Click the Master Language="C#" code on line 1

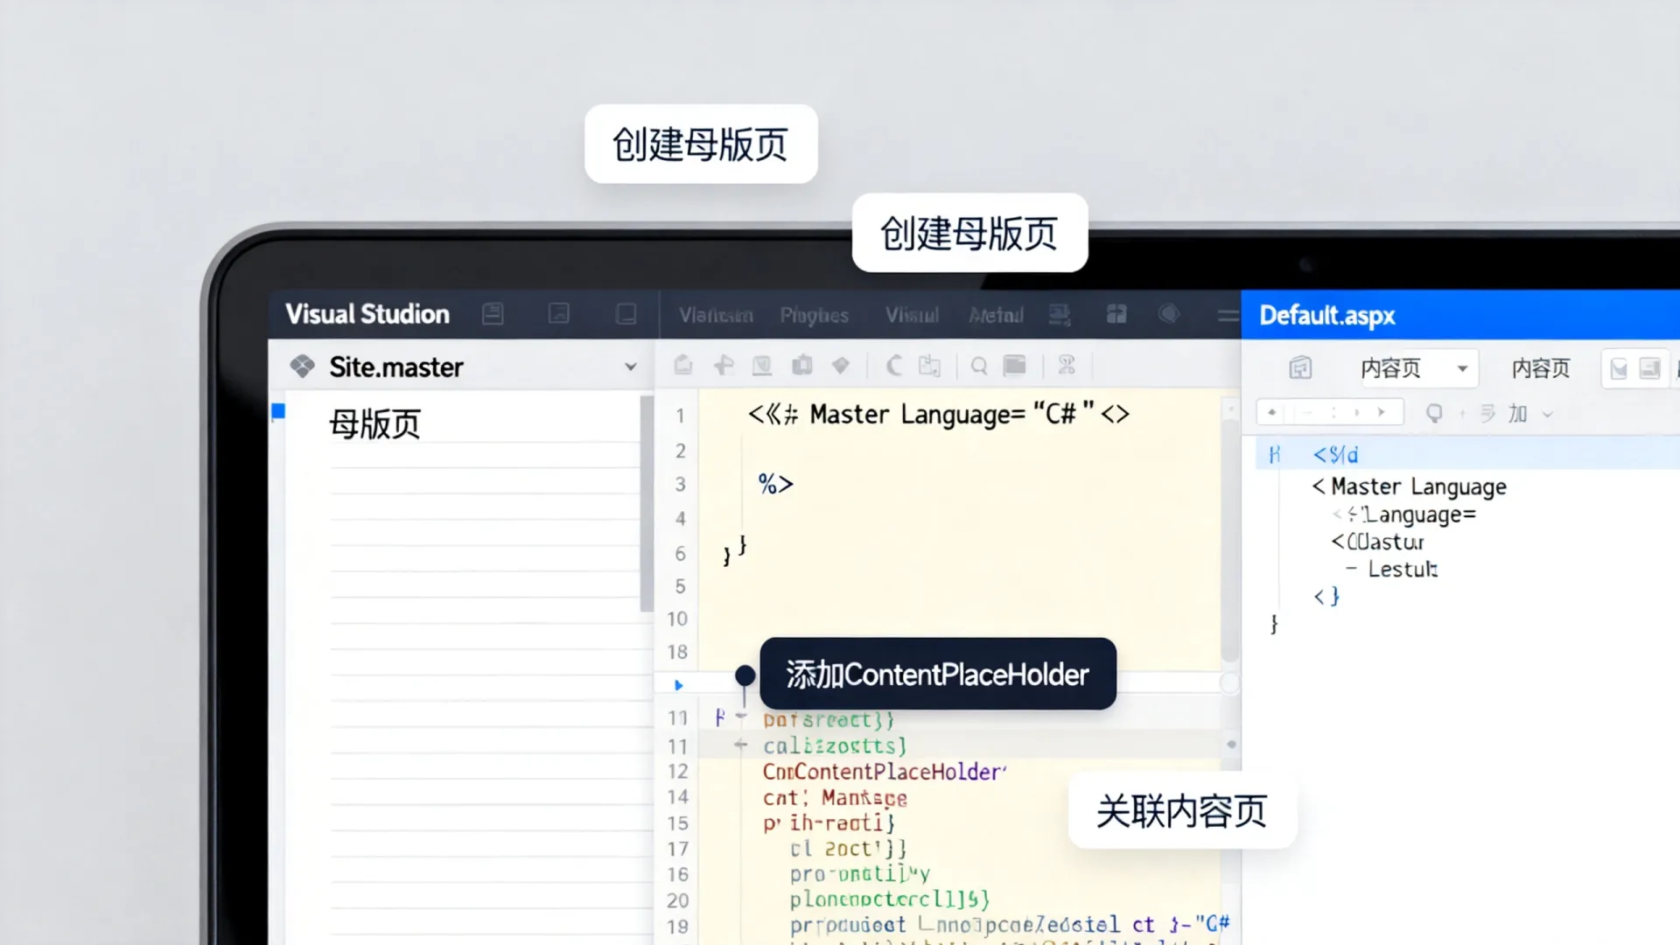coord(939,414)
